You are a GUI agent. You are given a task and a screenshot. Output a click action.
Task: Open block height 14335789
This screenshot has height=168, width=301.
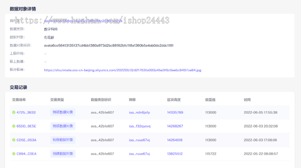tap(175, 112)
